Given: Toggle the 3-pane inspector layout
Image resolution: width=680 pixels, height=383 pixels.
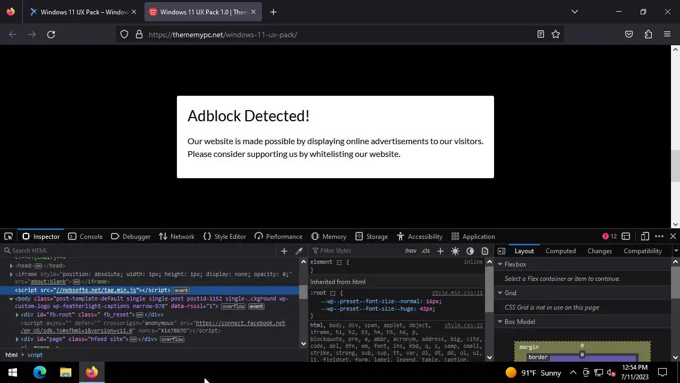Looking at the screenshot, I should click(501, 251).
